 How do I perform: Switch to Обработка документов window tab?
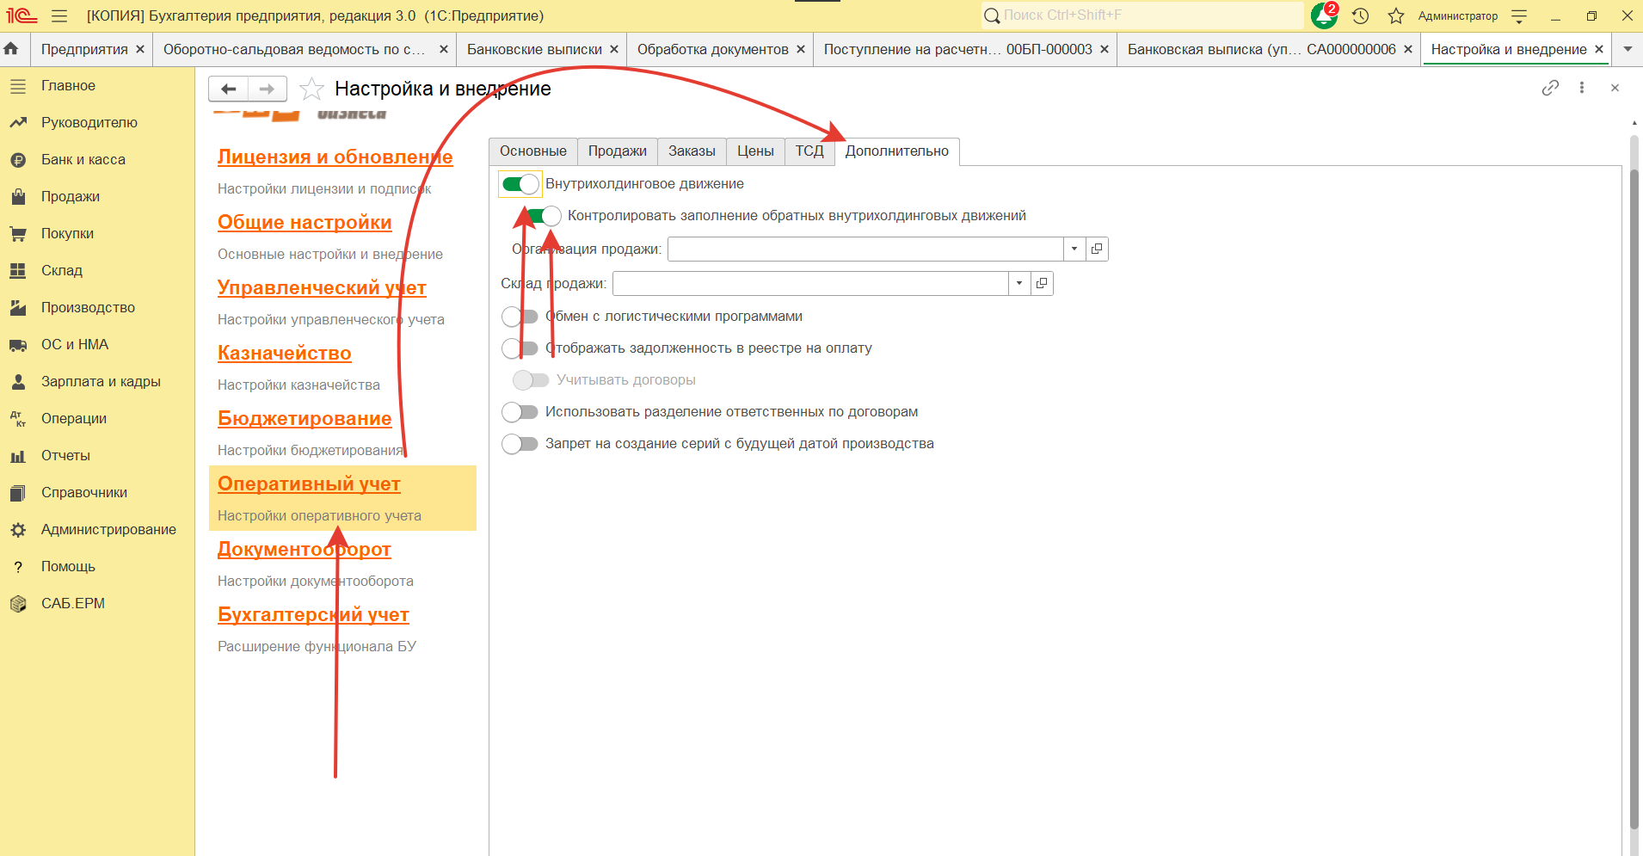(x=713, y=49)
